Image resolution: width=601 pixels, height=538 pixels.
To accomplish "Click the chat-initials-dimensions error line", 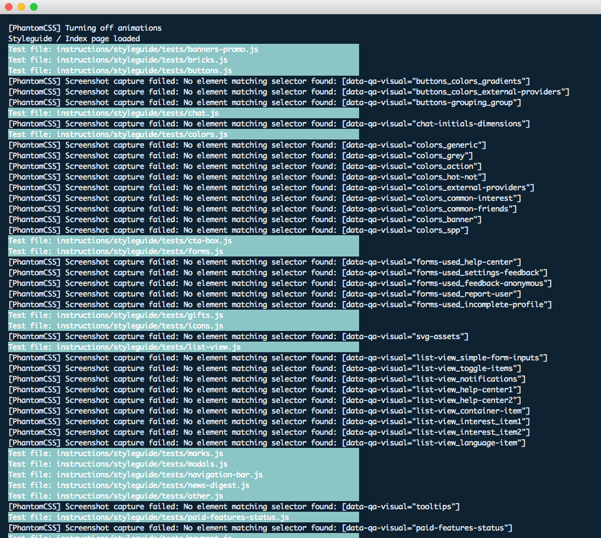I will (269, 124).
